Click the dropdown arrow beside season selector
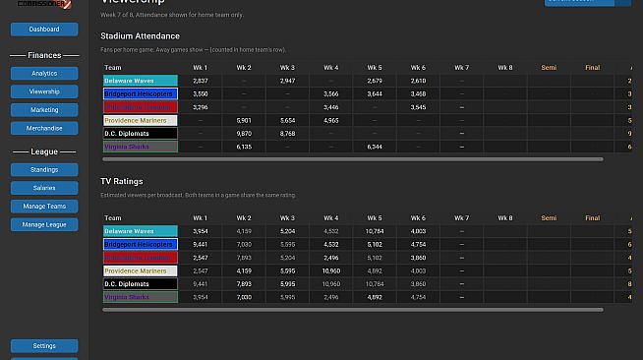Screen dimensions: 643x360 [x=623, y=2]
